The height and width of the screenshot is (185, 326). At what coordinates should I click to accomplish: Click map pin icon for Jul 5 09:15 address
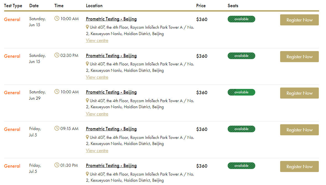click(88, 137)
